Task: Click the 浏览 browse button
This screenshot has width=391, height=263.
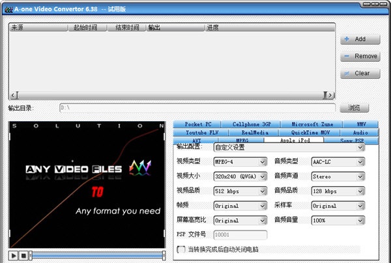Action: (x=354, y=107)
